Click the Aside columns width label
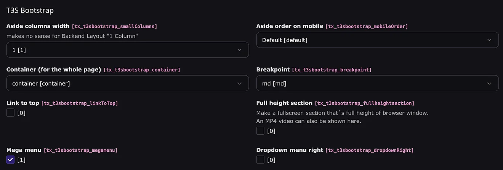The width and height of the screenshot is (503, 170). pos(38,26)
